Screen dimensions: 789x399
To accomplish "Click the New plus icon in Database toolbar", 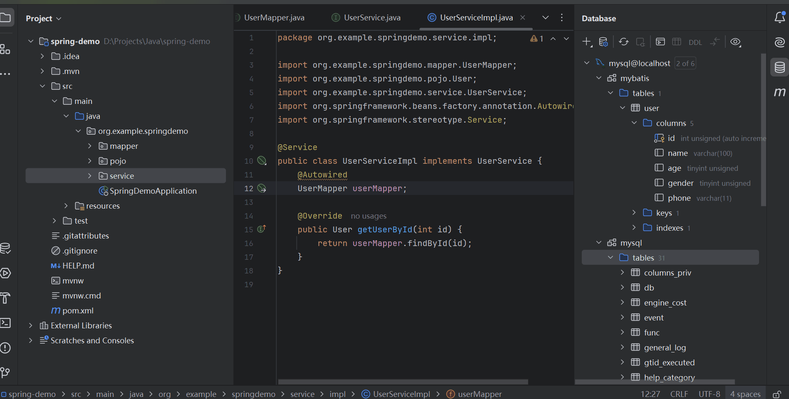I will [587, 42].
